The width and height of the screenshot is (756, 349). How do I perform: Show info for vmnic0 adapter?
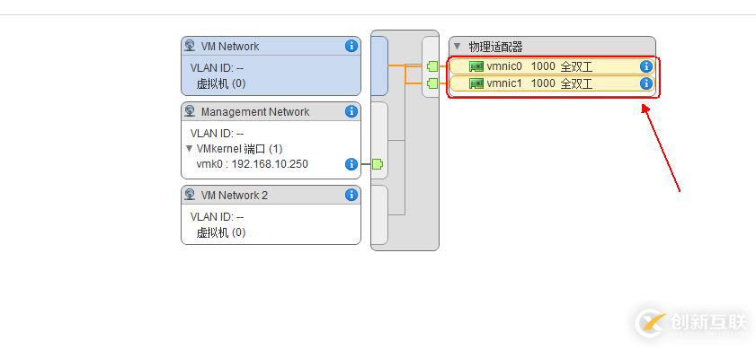click(646, 66)
